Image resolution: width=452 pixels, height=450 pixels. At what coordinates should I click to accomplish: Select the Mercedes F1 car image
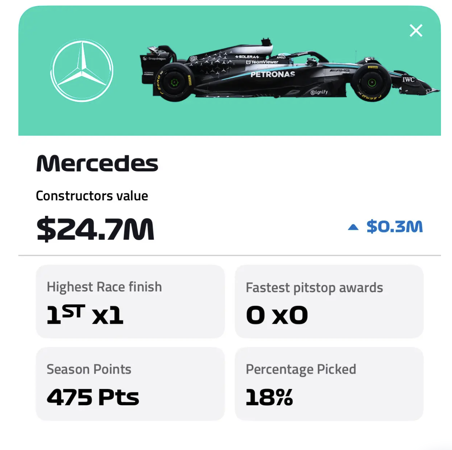coord(289,70)
